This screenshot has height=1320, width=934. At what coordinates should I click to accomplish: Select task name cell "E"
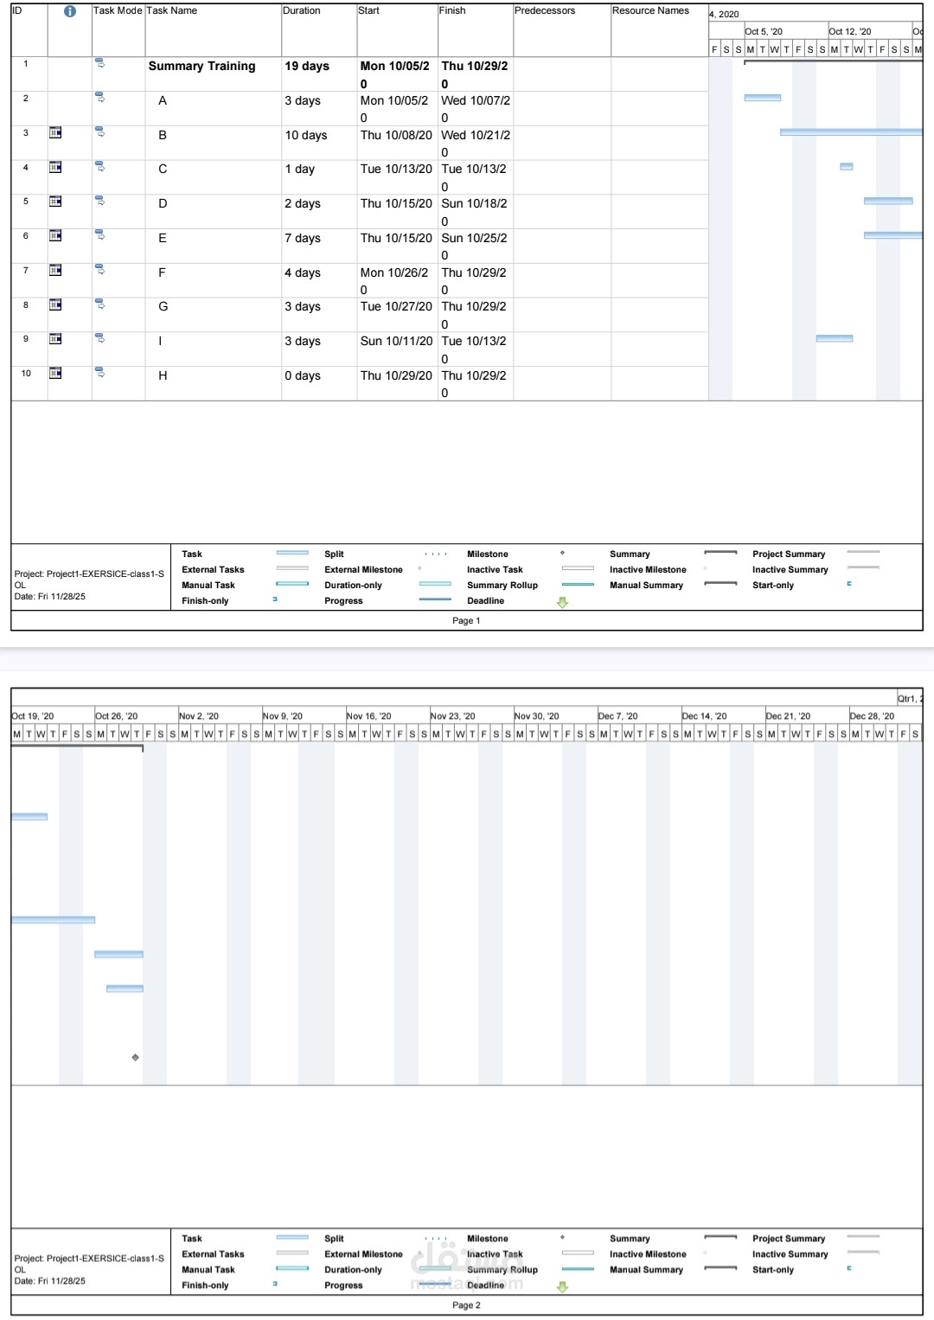[213, 246]
